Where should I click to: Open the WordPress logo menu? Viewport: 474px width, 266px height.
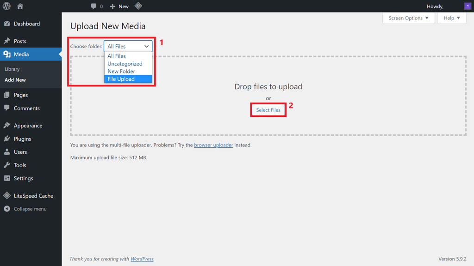click(6, 6)
